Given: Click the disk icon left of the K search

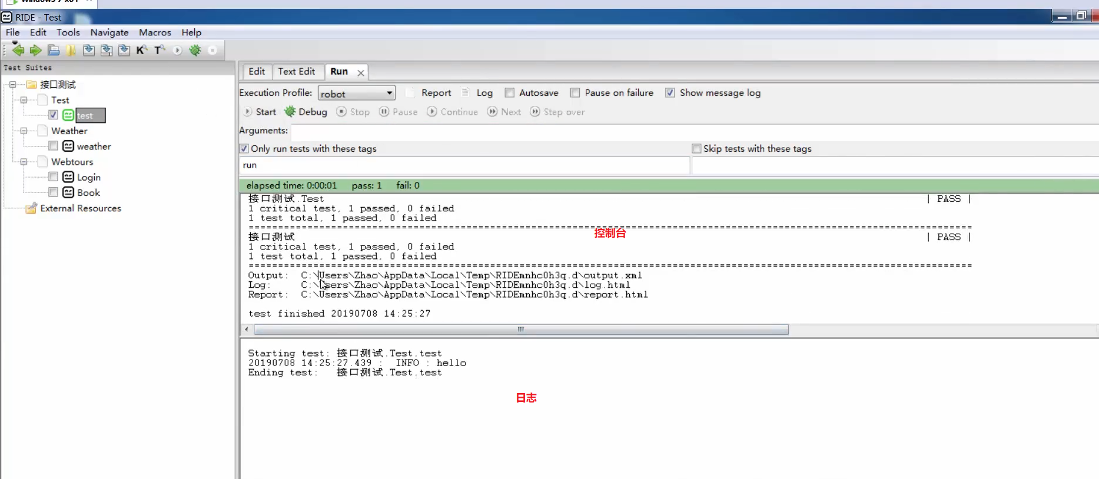Looking at the screenshot, I should pos(124,50).
